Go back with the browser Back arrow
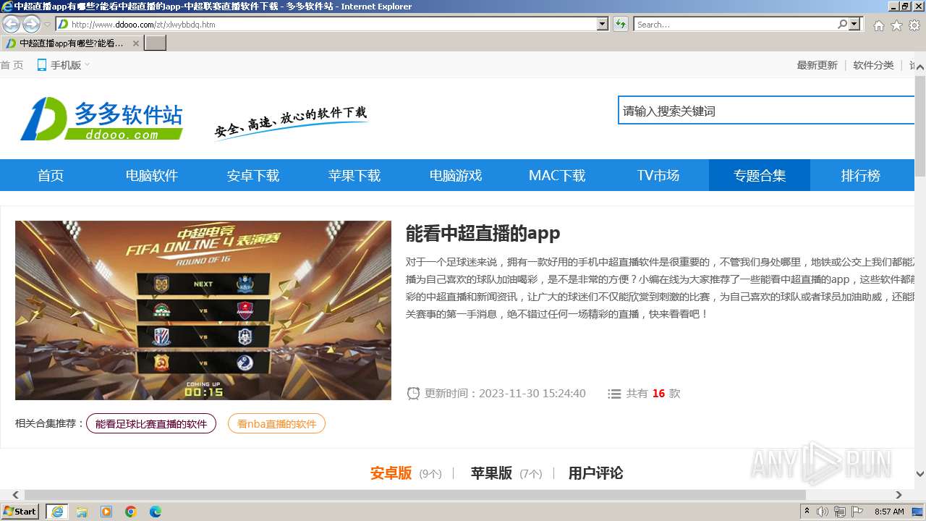926x521 pixels. click(x=11, y=24)
